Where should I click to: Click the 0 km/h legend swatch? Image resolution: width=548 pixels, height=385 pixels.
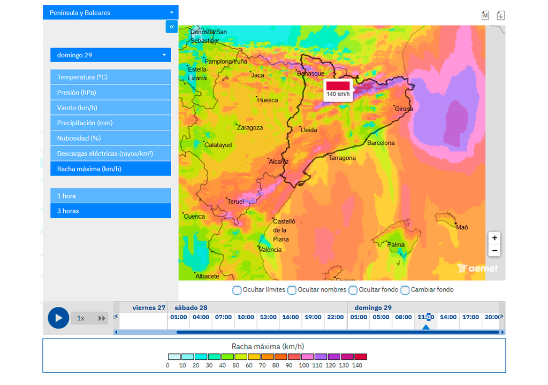174,357
